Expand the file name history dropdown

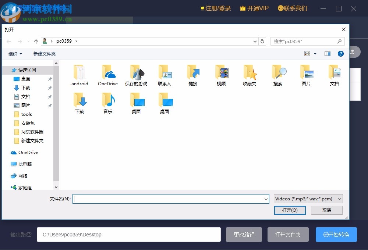tap(266, 199)
